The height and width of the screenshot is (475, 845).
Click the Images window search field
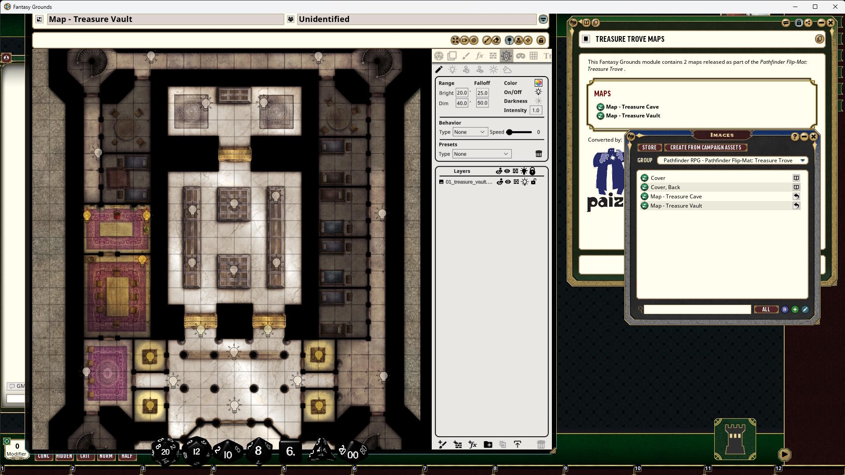coord(697,310)
